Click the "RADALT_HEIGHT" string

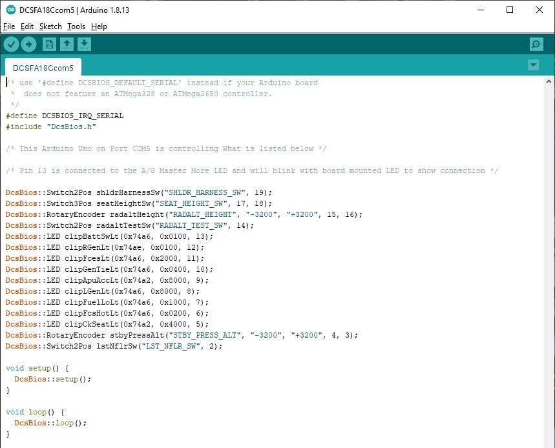[203, 214]
